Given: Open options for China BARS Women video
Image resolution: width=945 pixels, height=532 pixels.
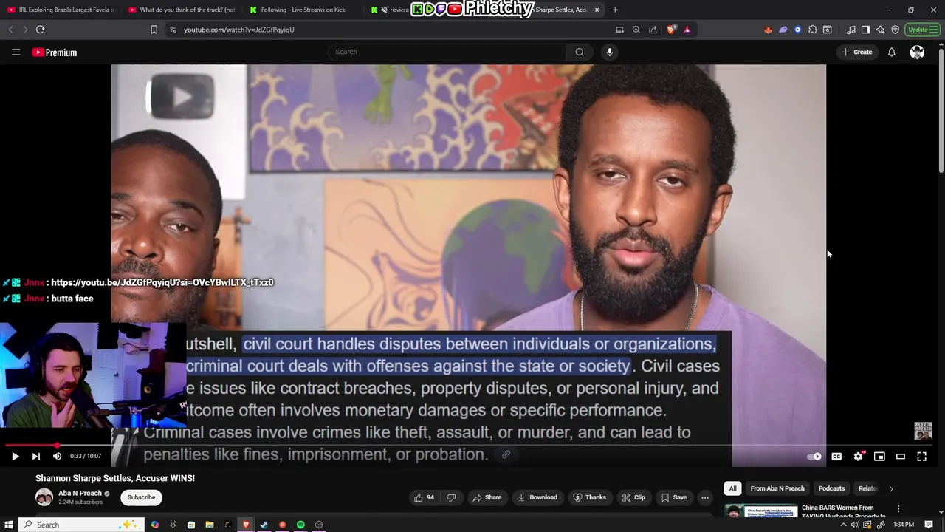Looking at the screenshot, I should coord(898,509).
